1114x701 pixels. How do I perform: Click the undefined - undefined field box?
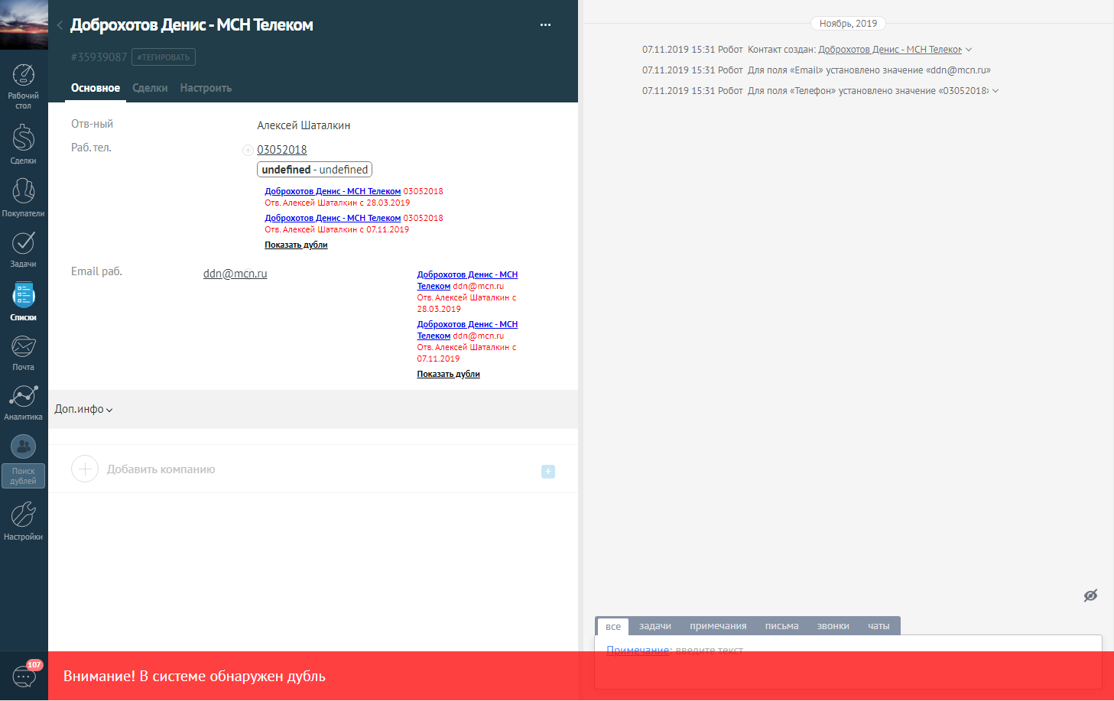[314, 170]
